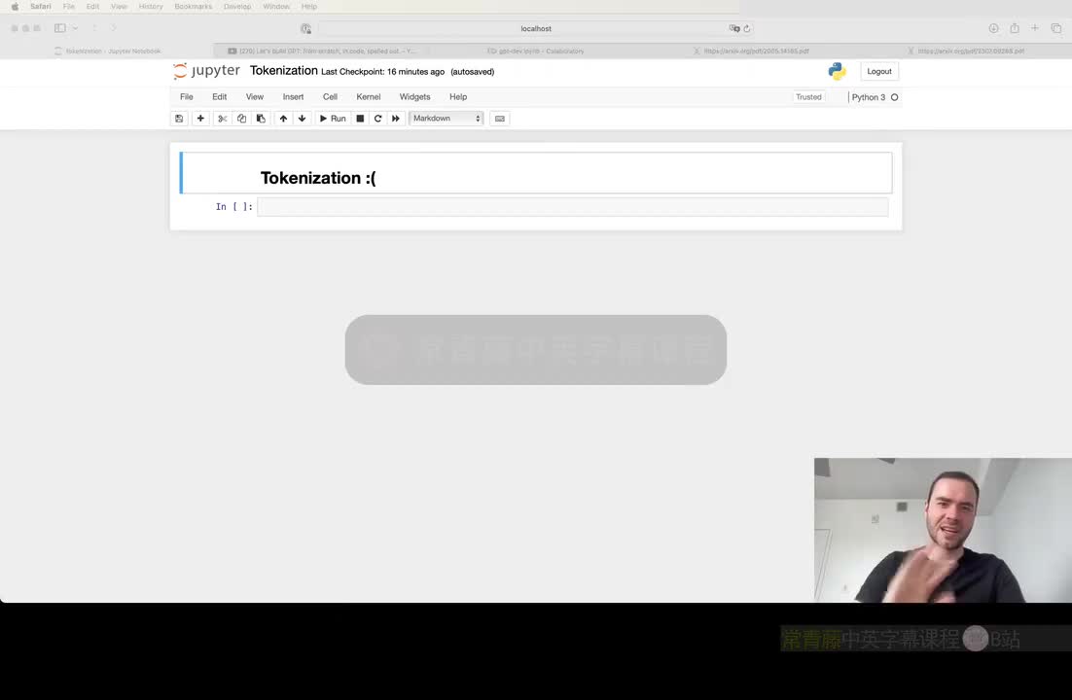Move selected cell down
Viewport: 1072px width, 700px height.
point(302,119)
